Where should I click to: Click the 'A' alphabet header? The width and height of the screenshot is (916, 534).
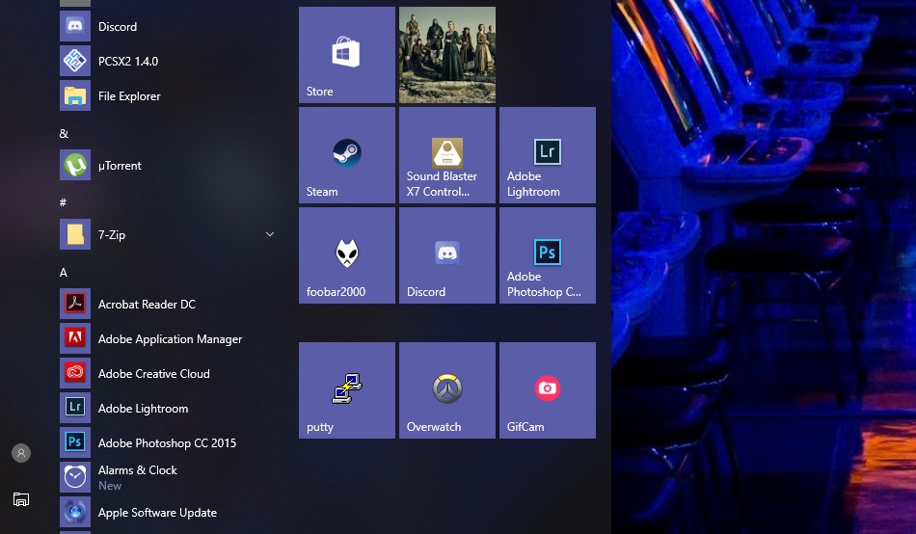(63, 272)
